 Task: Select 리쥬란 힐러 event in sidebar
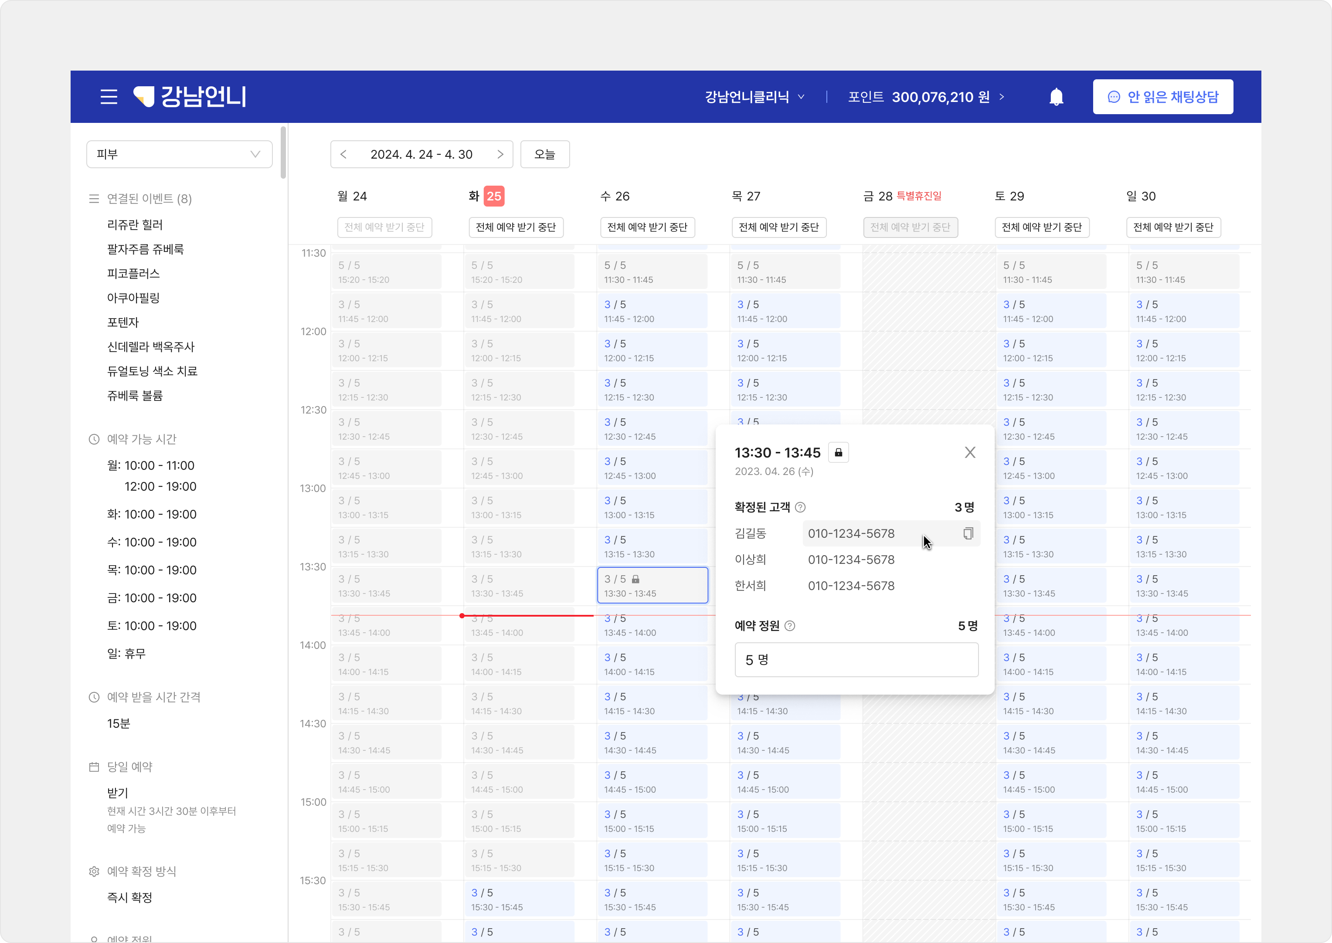click(135, 225)
